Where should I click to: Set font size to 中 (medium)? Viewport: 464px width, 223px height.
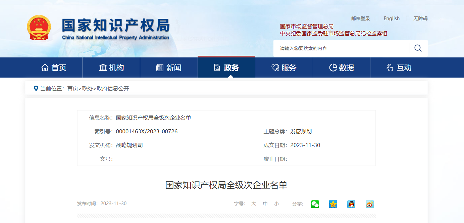(x=265, y=204)
